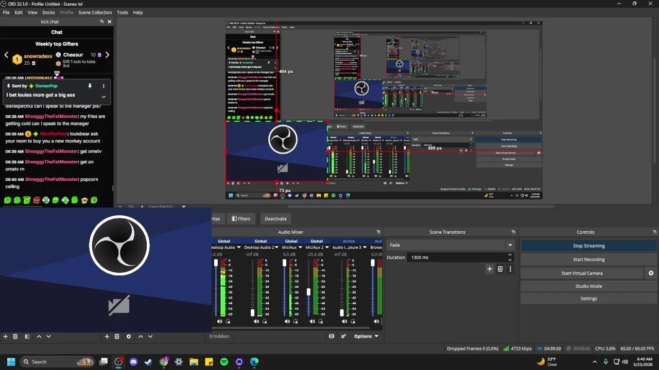Add a new source with plus icon

pos(107,337)
